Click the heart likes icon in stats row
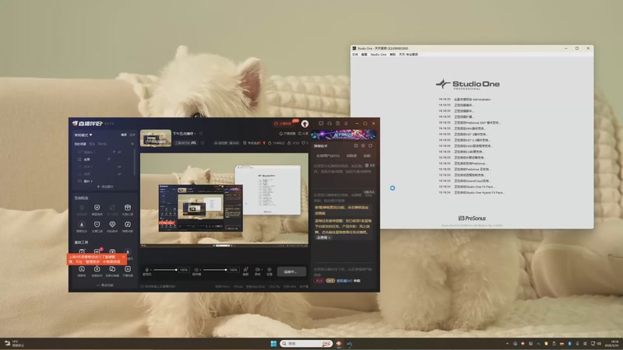 303,143
